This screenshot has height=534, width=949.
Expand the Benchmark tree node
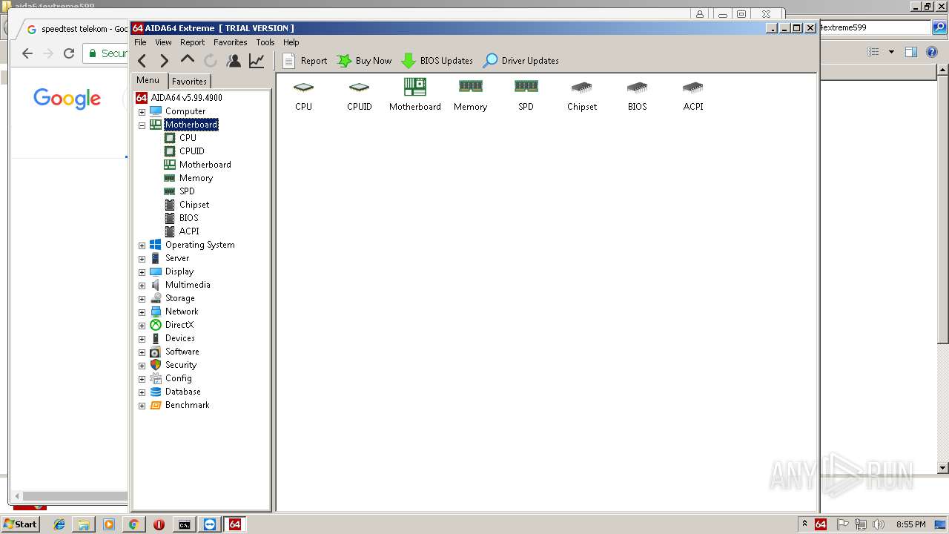[142, 405]
